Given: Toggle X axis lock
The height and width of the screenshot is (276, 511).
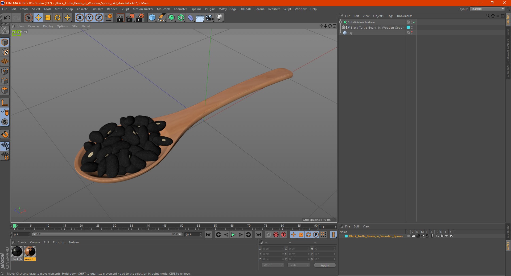Looking at the screenshot, I should (x=80, y=18).
